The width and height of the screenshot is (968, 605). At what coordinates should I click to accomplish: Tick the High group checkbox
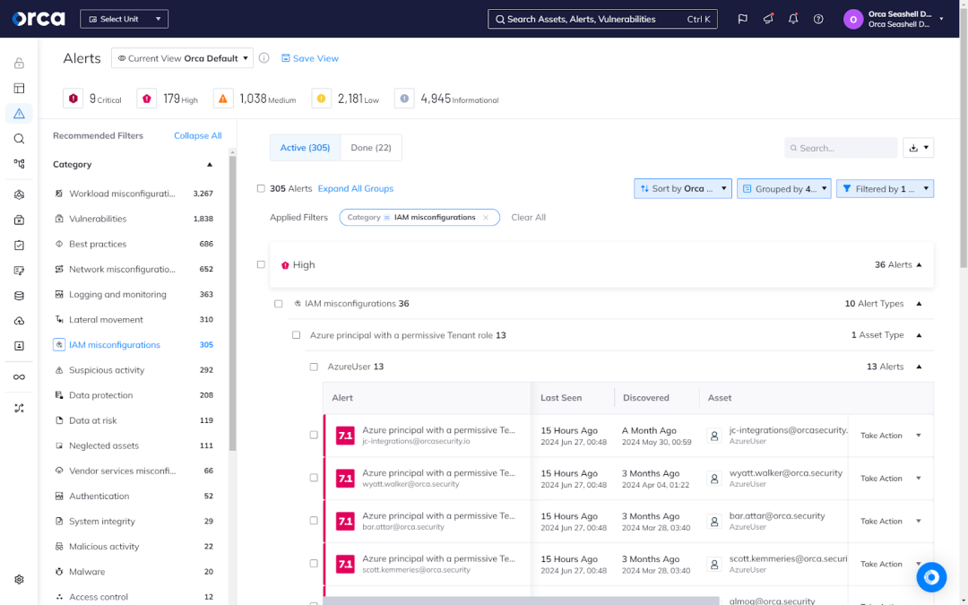coord(261,264)
